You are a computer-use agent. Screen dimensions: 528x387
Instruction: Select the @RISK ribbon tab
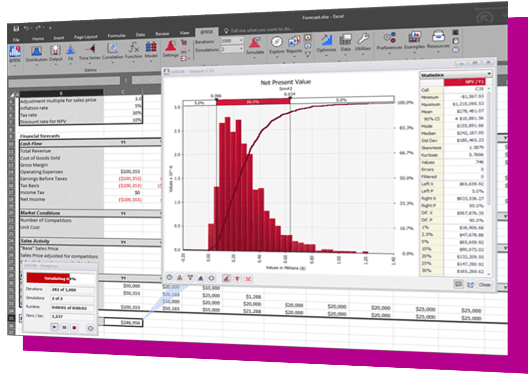point(207,32)
